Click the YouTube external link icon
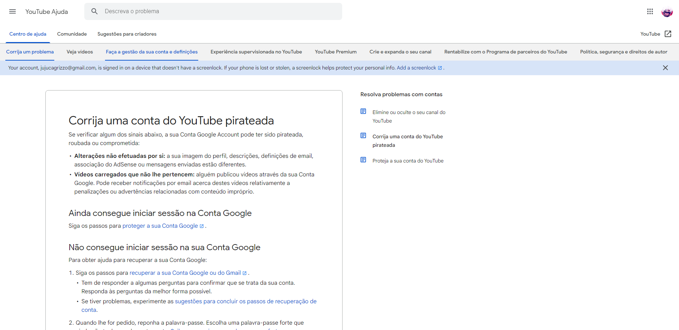This screenshot has height=330, width=679. (x=668, y=34)
